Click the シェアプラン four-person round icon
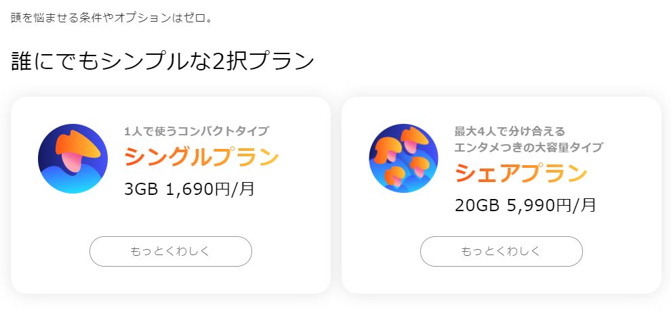Viewport: 671px width, 312px height. (403, 158)
